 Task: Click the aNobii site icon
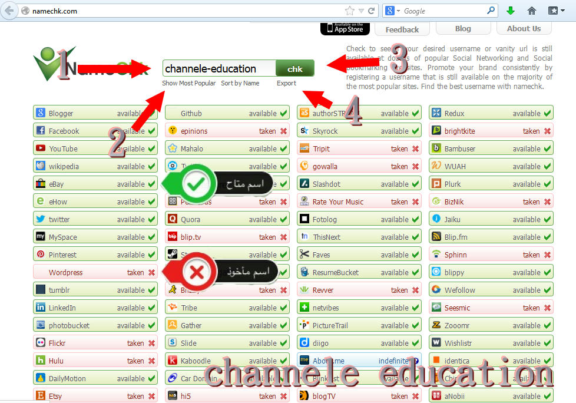coord(436,395)
